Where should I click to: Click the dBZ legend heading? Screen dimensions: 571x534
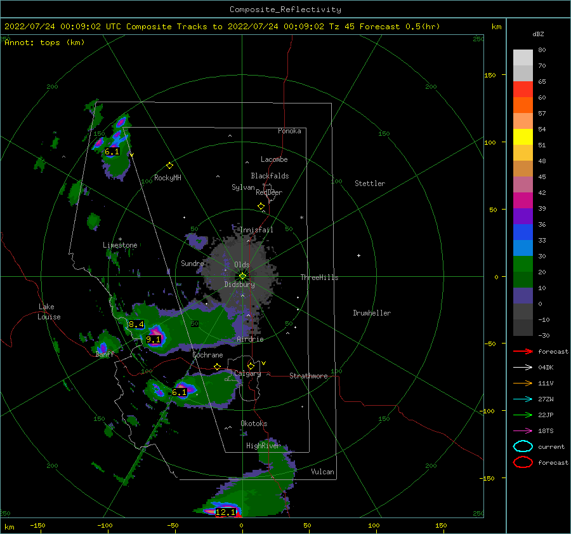click(538, 34)
